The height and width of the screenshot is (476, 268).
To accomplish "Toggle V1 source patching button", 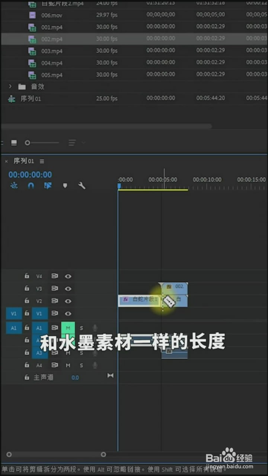I will [14, 313].
